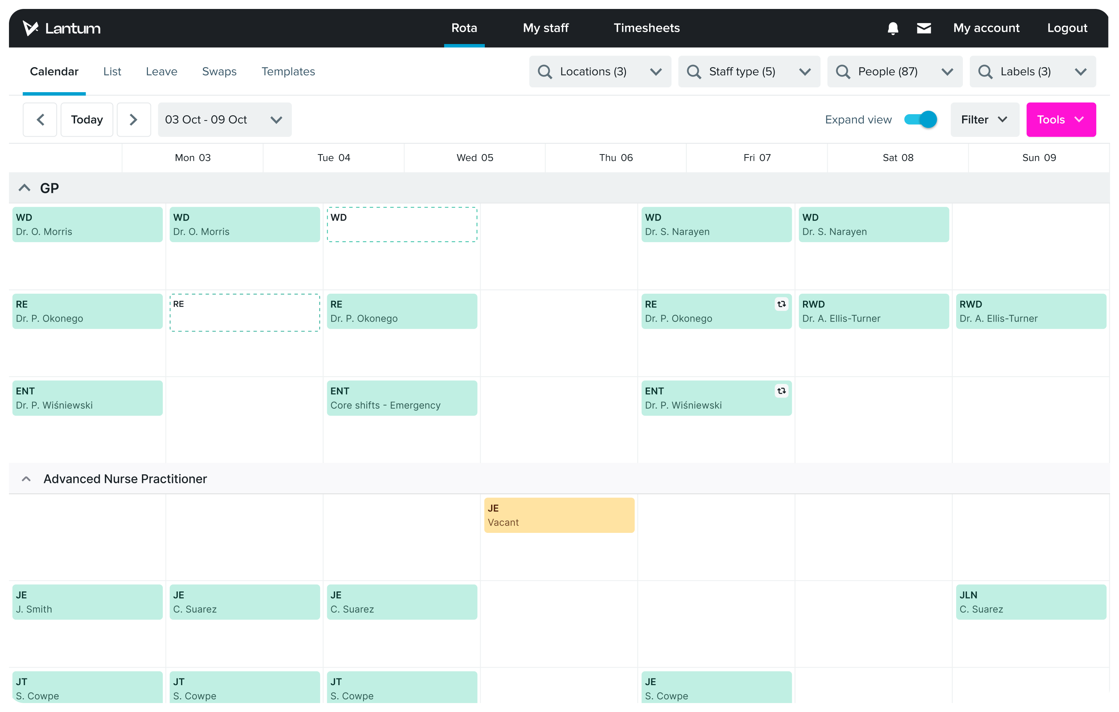Click repeat icon on Fri RE shift

[x=781, y=304]
